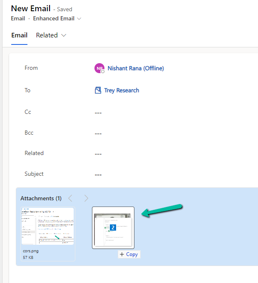Click Nishant Rana's avatar icon

click(x=99, y=69)
